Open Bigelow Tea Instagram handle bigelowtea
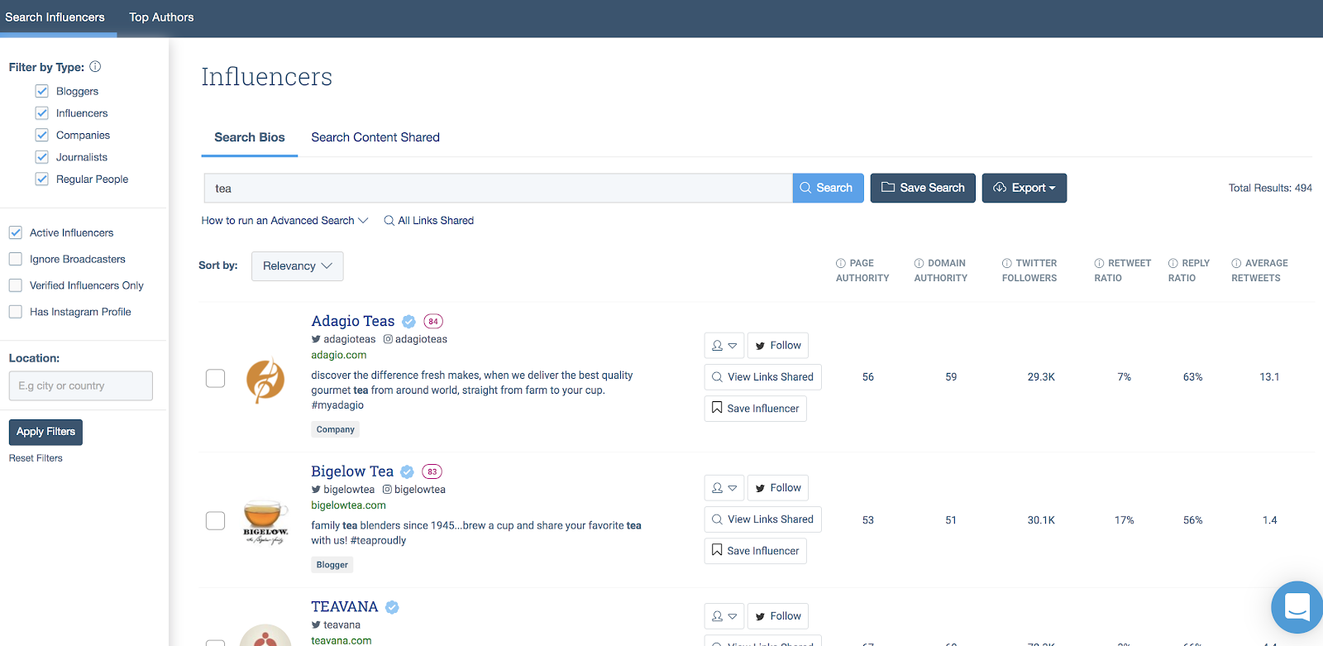Screen dimensions: 1323x646 (x=413, y=490)
